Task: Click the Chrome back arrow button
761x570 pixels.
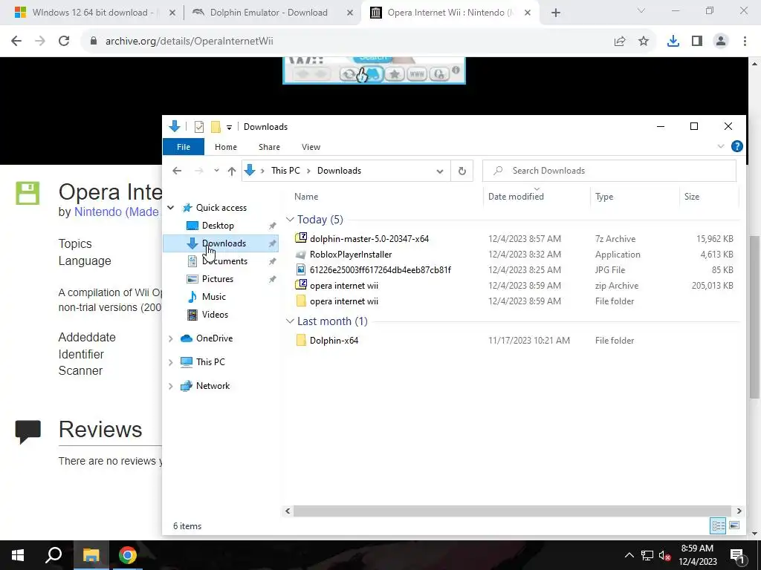Action: pyautogui.click(x=16, y=42)
